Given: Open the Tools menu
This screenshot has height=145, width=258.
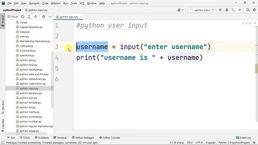Looking at the screenshot, I should point(74,3).
